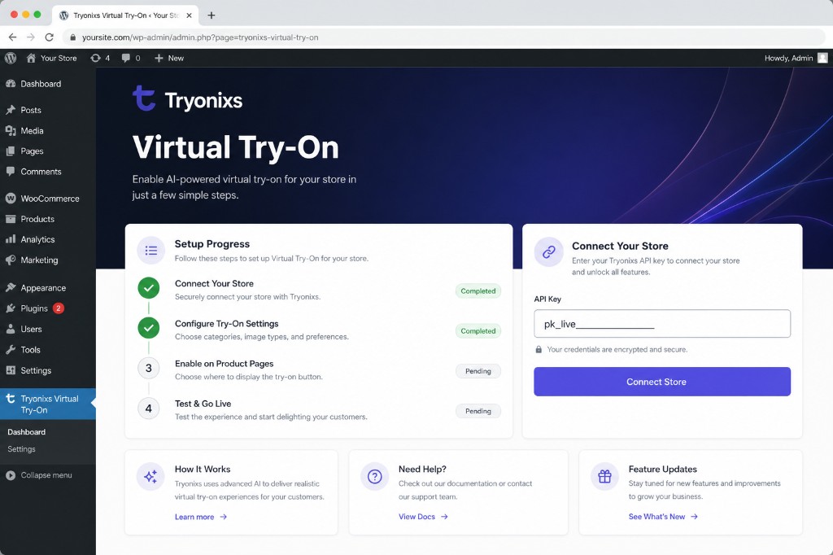
Task: Click the WooCommerce icon in sidebar
Action: [x=11, y=199]
